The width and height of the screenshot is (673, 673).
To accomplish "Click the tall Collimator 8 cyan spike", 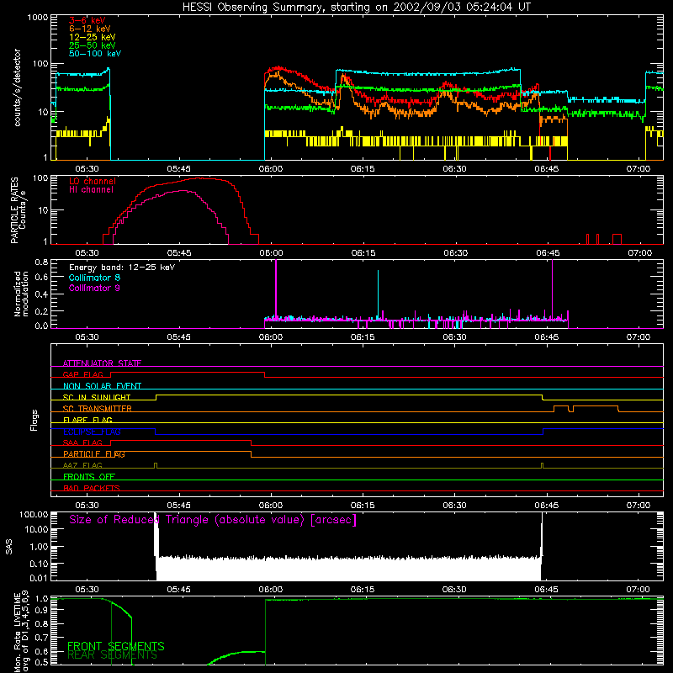I will [x=378, y=294].
